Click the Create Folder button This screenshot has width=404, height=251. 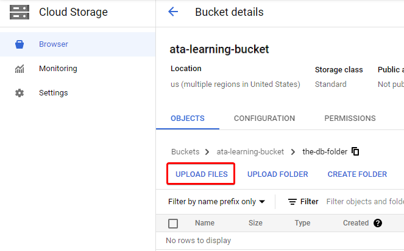pyautogui.click(x=357, y=174)
